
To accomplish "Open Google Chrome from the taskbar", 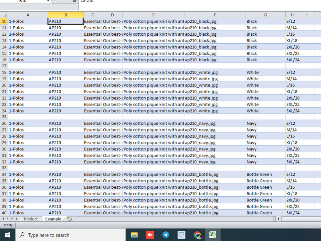I will (197, 235).
